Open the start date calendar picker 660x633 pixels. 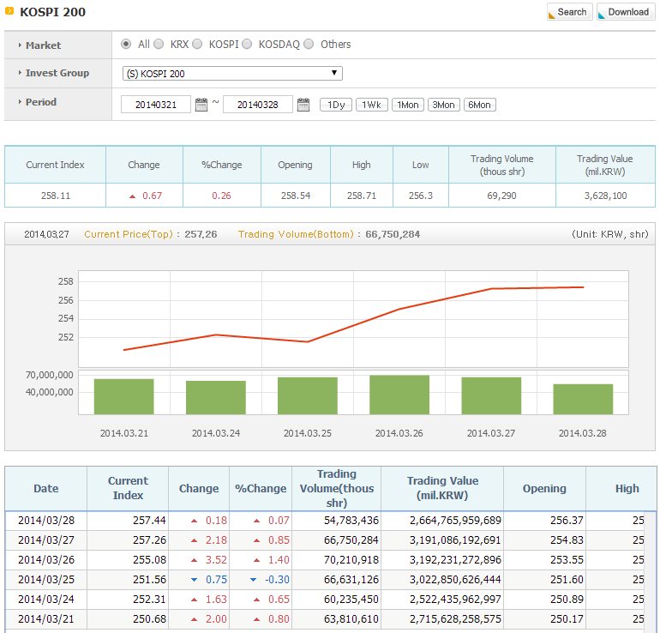(201, 105)
